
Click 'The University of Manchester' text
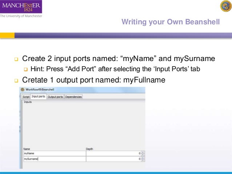(x=21, y=16)
